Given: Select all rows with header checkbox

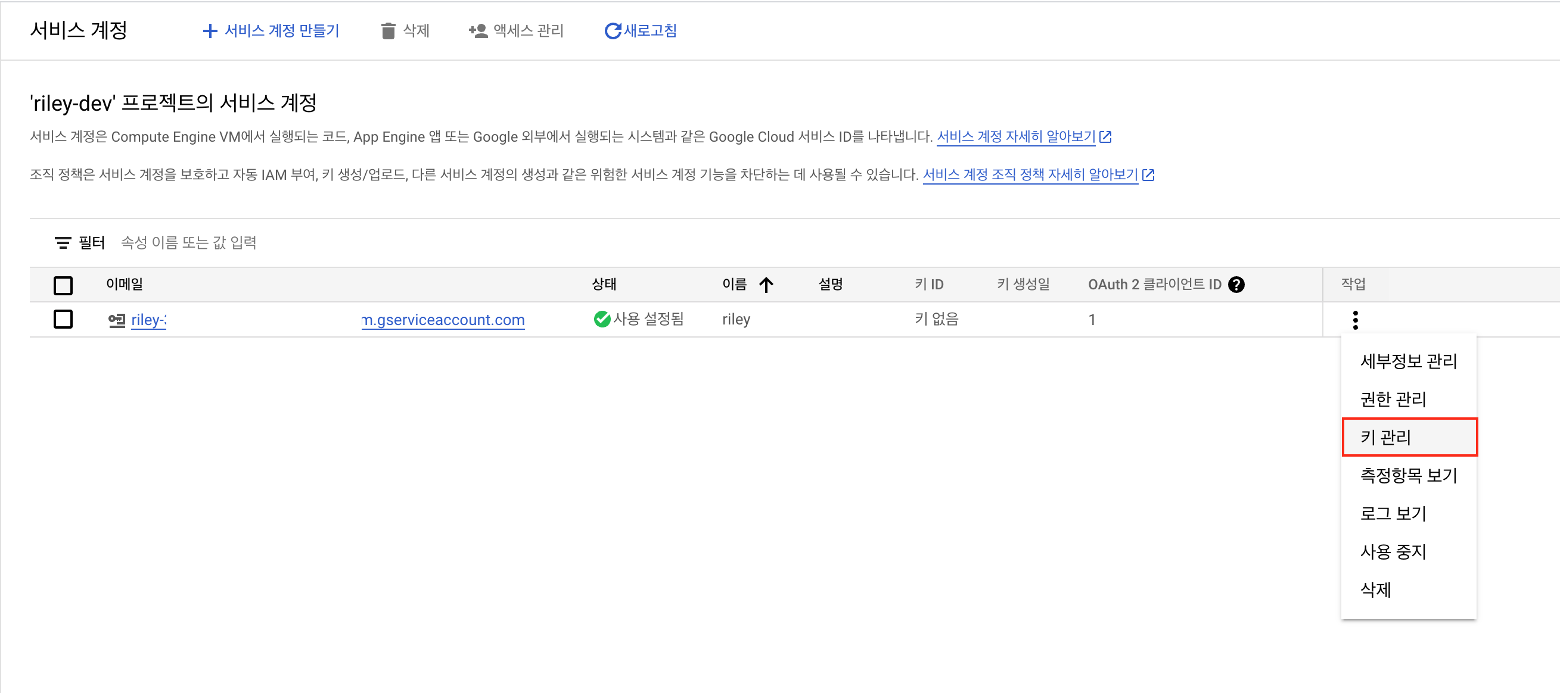Looking at the screenshot, I should coord(63,285).
